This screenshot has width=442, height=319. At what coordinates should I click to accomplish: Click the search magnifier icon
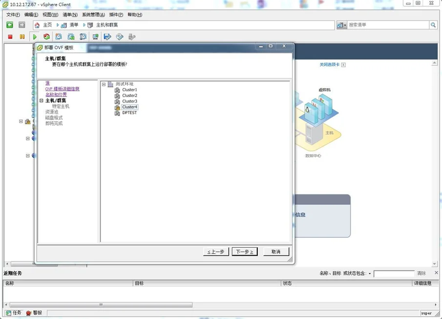pos(433,25)
